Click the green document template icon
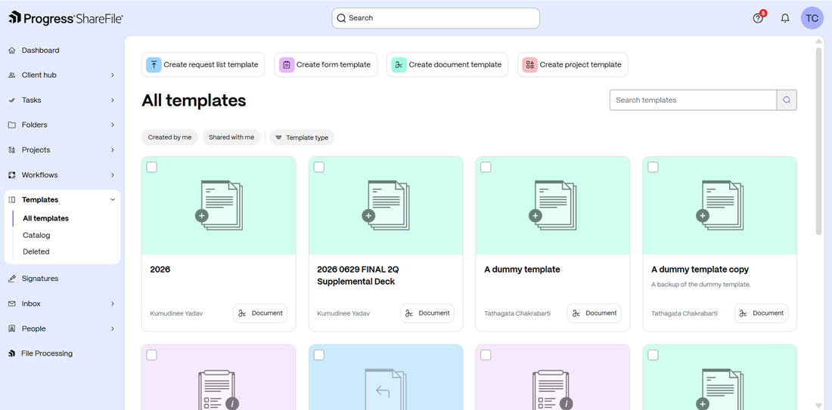832x410 pixels. (x=399, y=65)
